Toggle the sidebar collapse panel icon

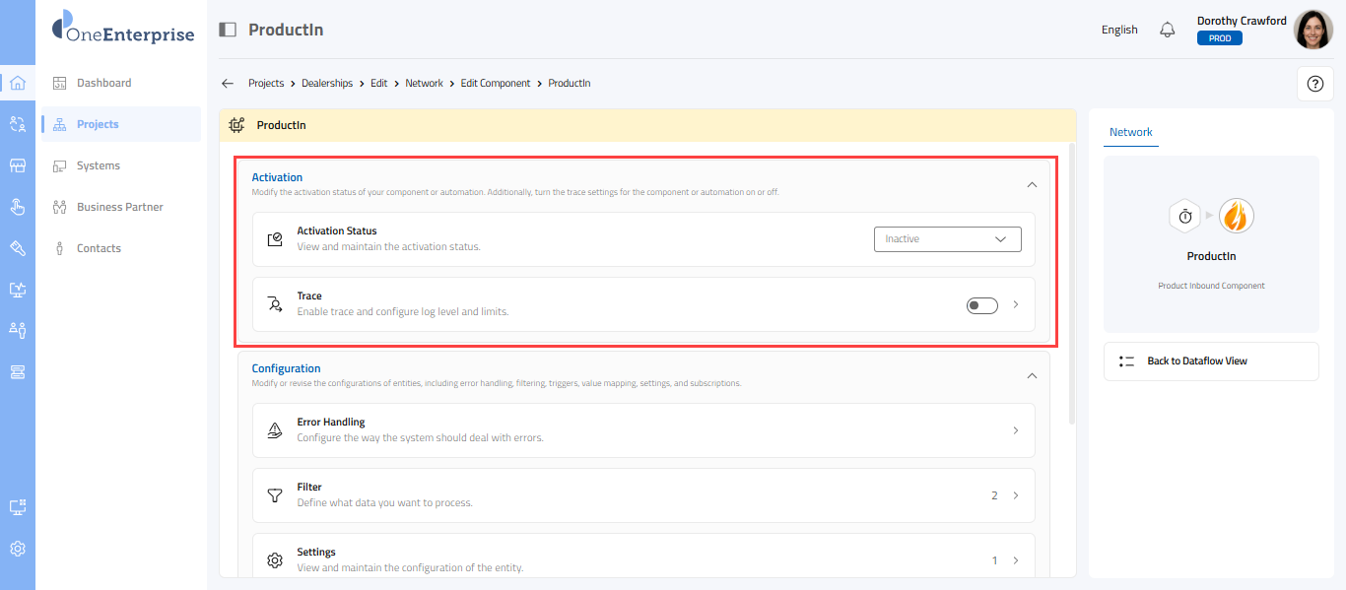coord(228,30)
